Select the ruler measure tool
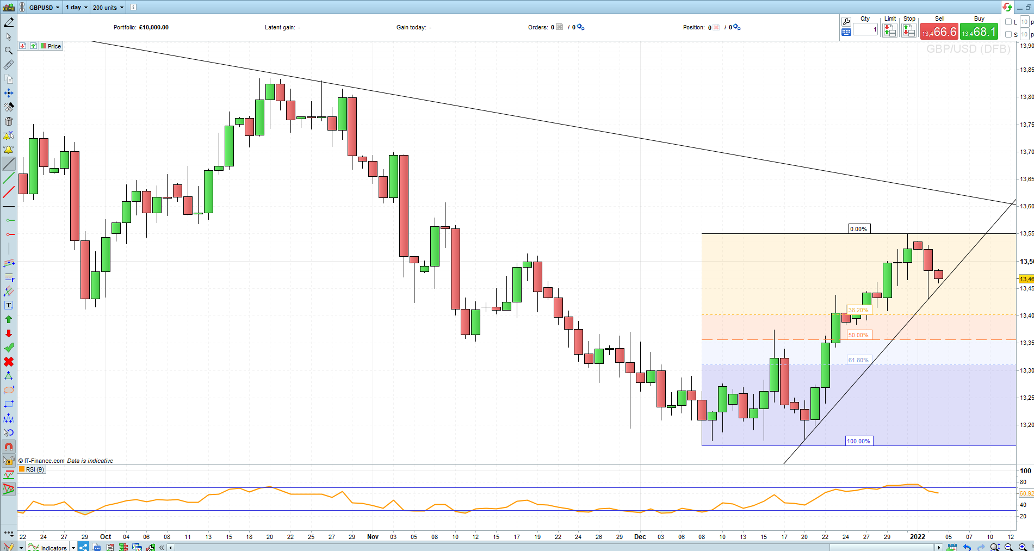Image resolution: width=1034 pixels, height=551 pixels. (x=9, y=65)
